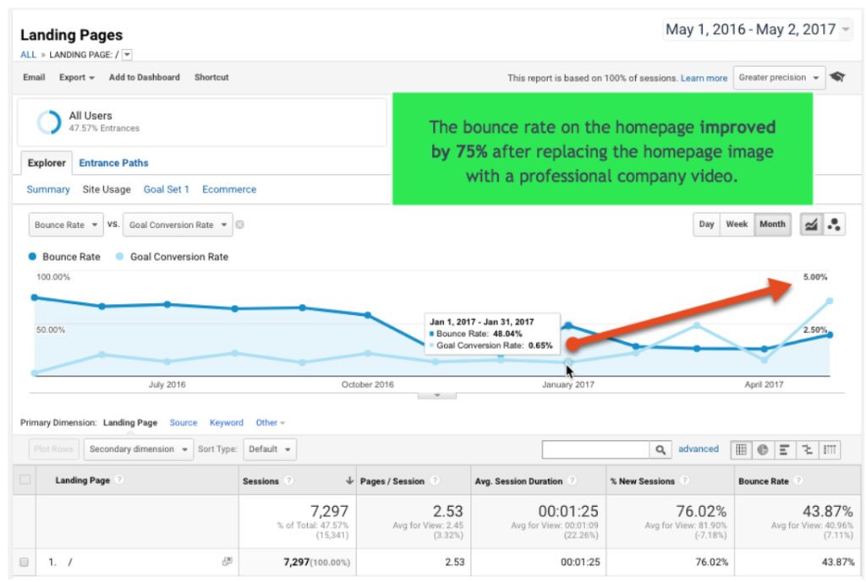Click the advanced filter link
This screenshot has width=866, height=582.
point(699,449)
